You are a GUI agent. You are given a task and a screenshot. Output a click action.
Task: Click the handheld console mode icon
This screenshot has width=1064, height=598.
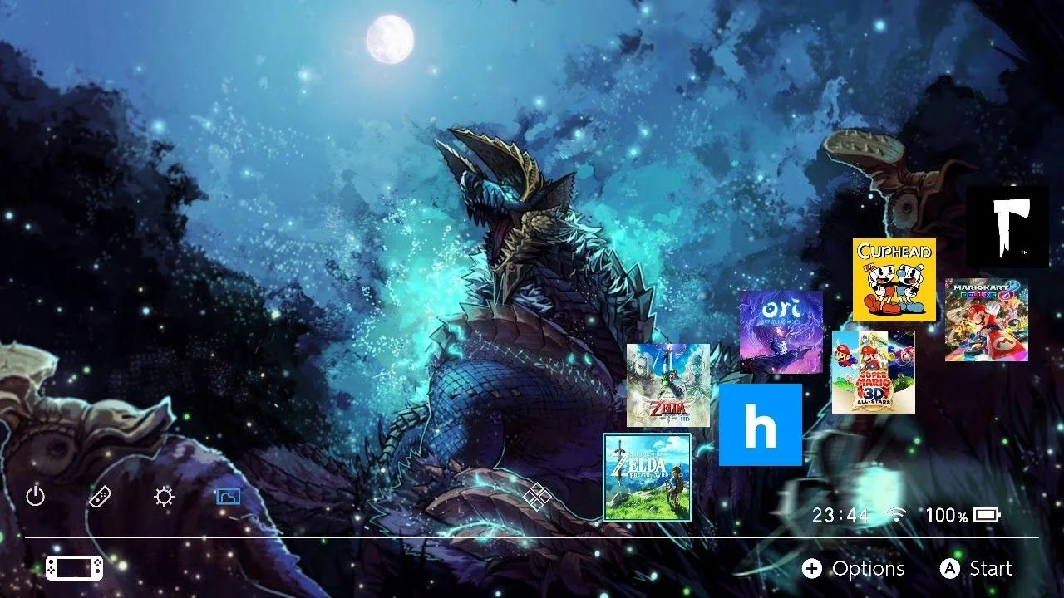pyautogui.click(x=75, y=568)
